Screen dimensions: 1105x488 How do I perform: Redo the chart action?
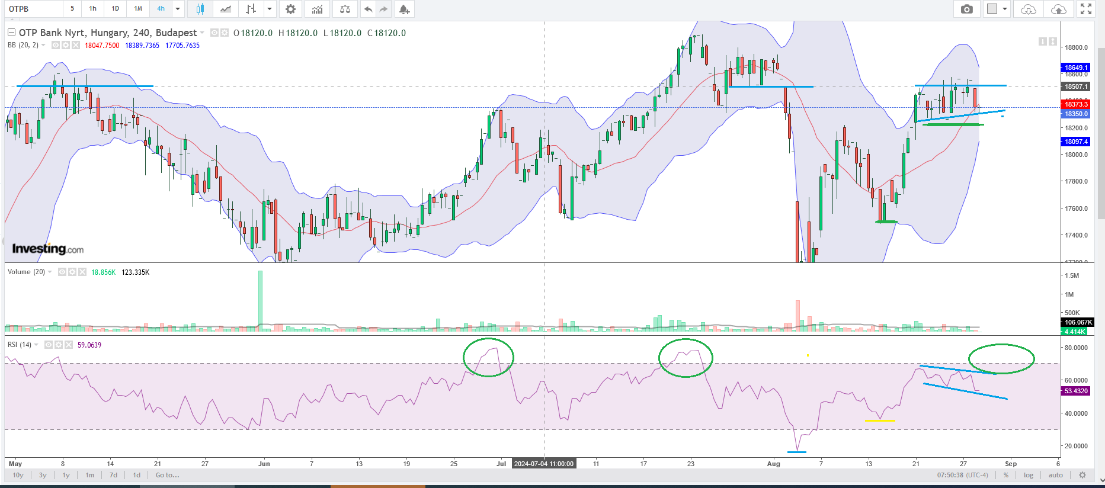(384, 9)
